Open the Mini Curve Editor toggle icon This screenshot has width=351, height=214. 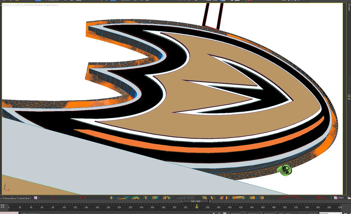[2, 206]
